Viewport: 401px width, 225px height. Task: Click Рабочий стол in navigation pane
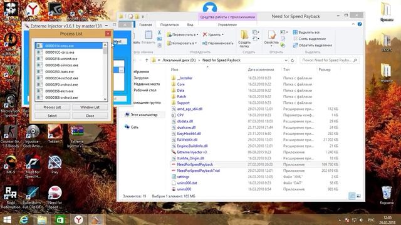click(x=145, y=90)
